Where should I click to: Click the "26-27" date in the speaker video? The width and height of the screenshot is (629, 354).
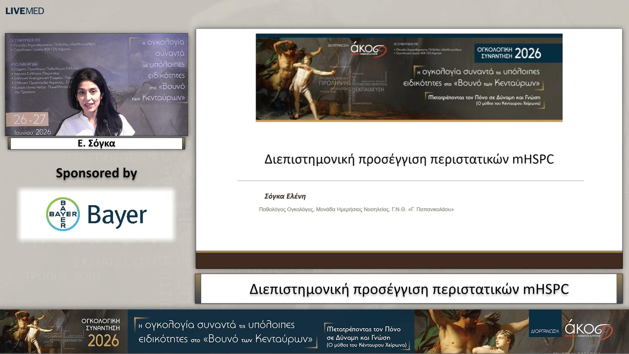[29, 120]
